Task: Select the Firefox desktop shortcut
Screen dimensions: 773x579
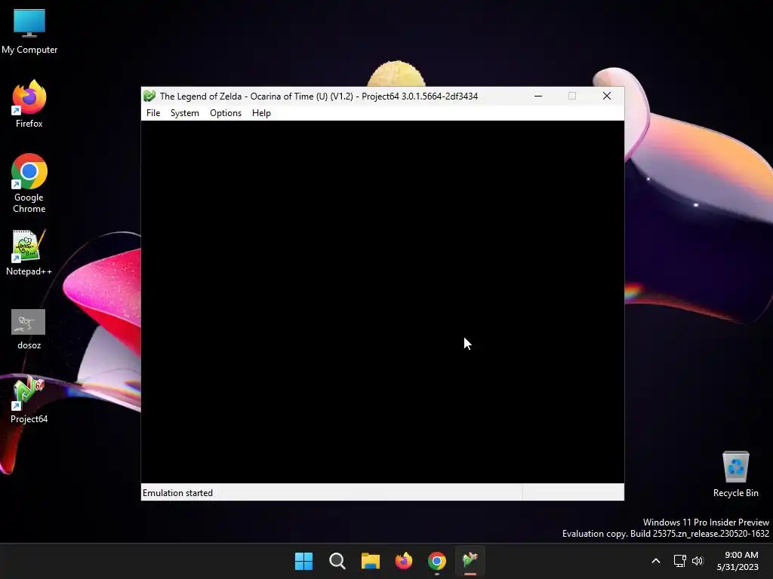Action: click(x=29, y=104)
